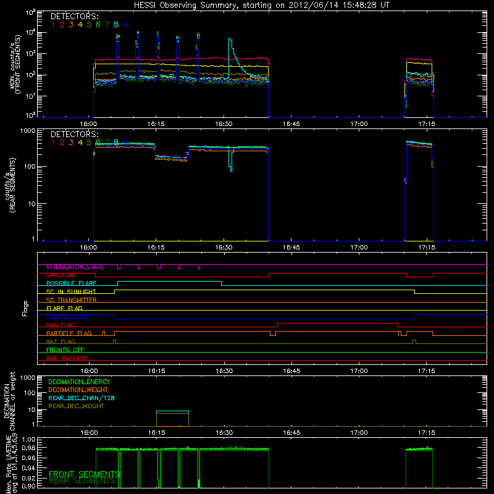Click 16:00 tick under front segments plot

point(88,124)
